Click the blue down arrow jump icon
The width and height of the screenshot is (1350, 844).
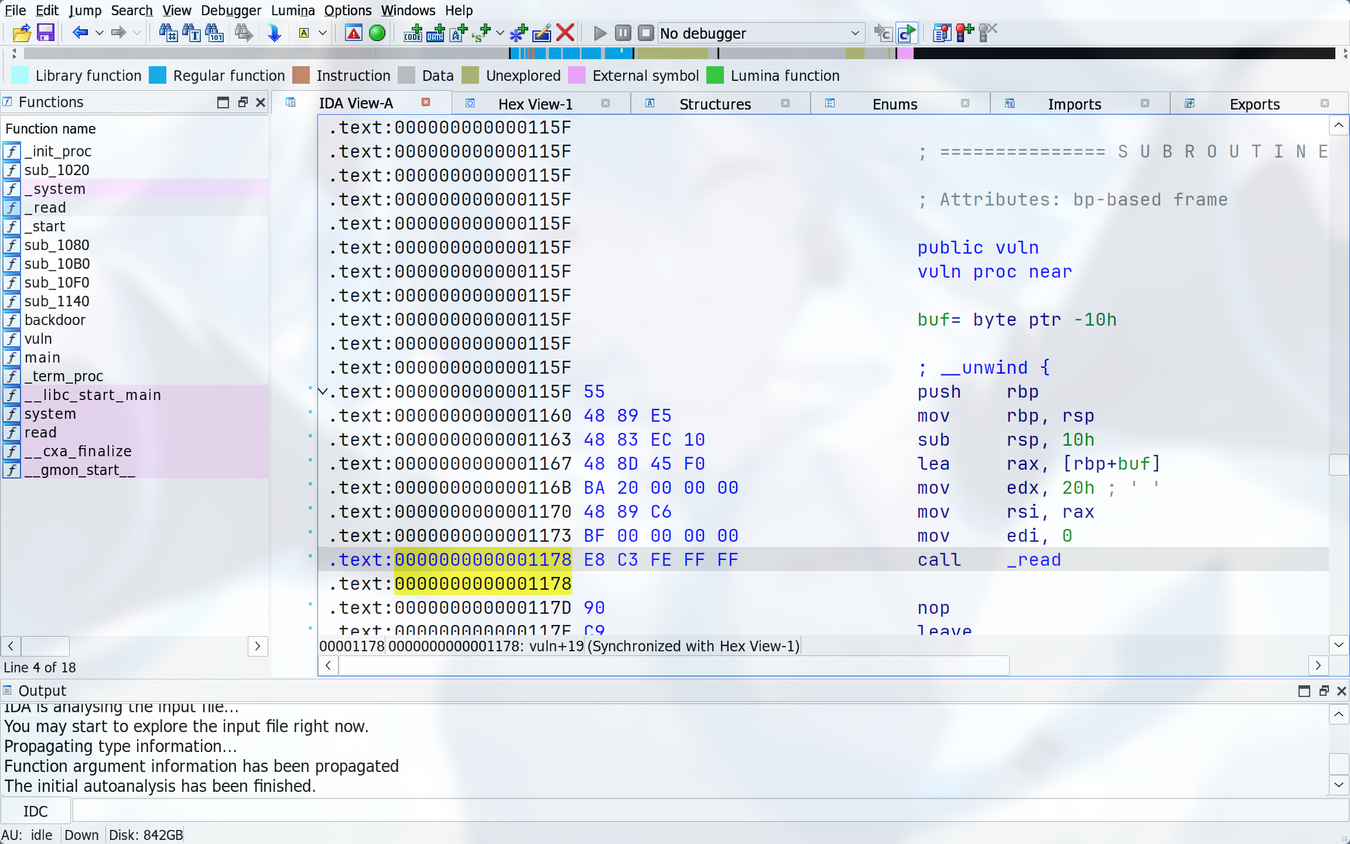(274, 33)
